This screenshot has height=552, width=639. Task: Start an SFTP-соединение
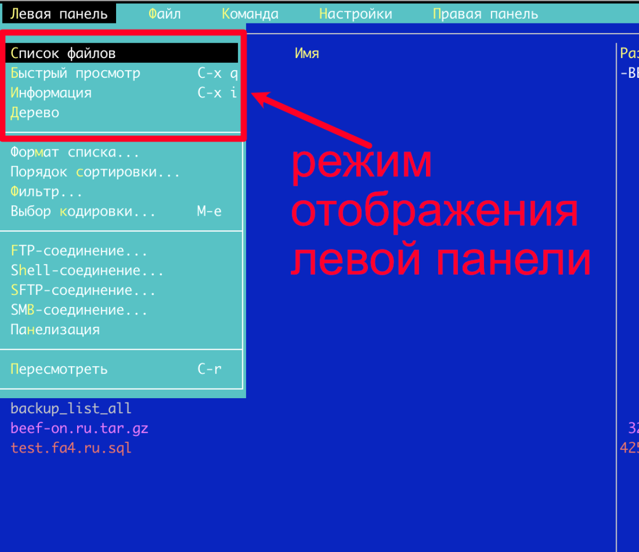[x=83, y=290]
